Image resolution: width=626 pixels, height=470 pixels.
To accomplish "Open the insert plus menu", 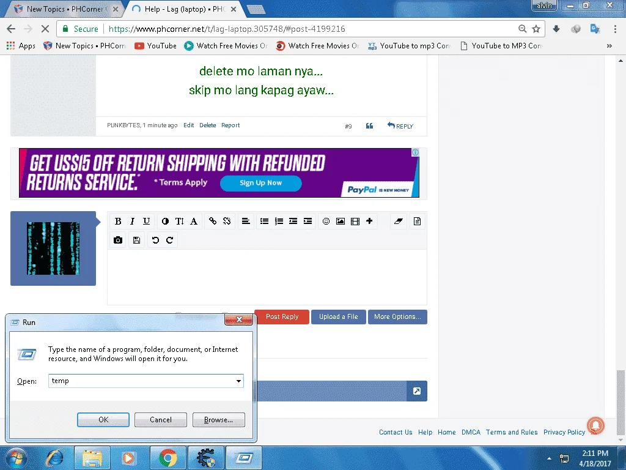I will point(369,221).
